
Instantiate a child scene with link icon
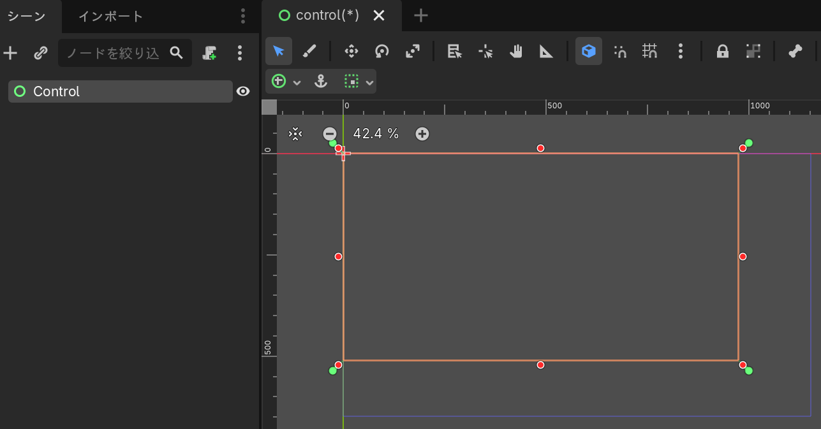pos(41,53)
